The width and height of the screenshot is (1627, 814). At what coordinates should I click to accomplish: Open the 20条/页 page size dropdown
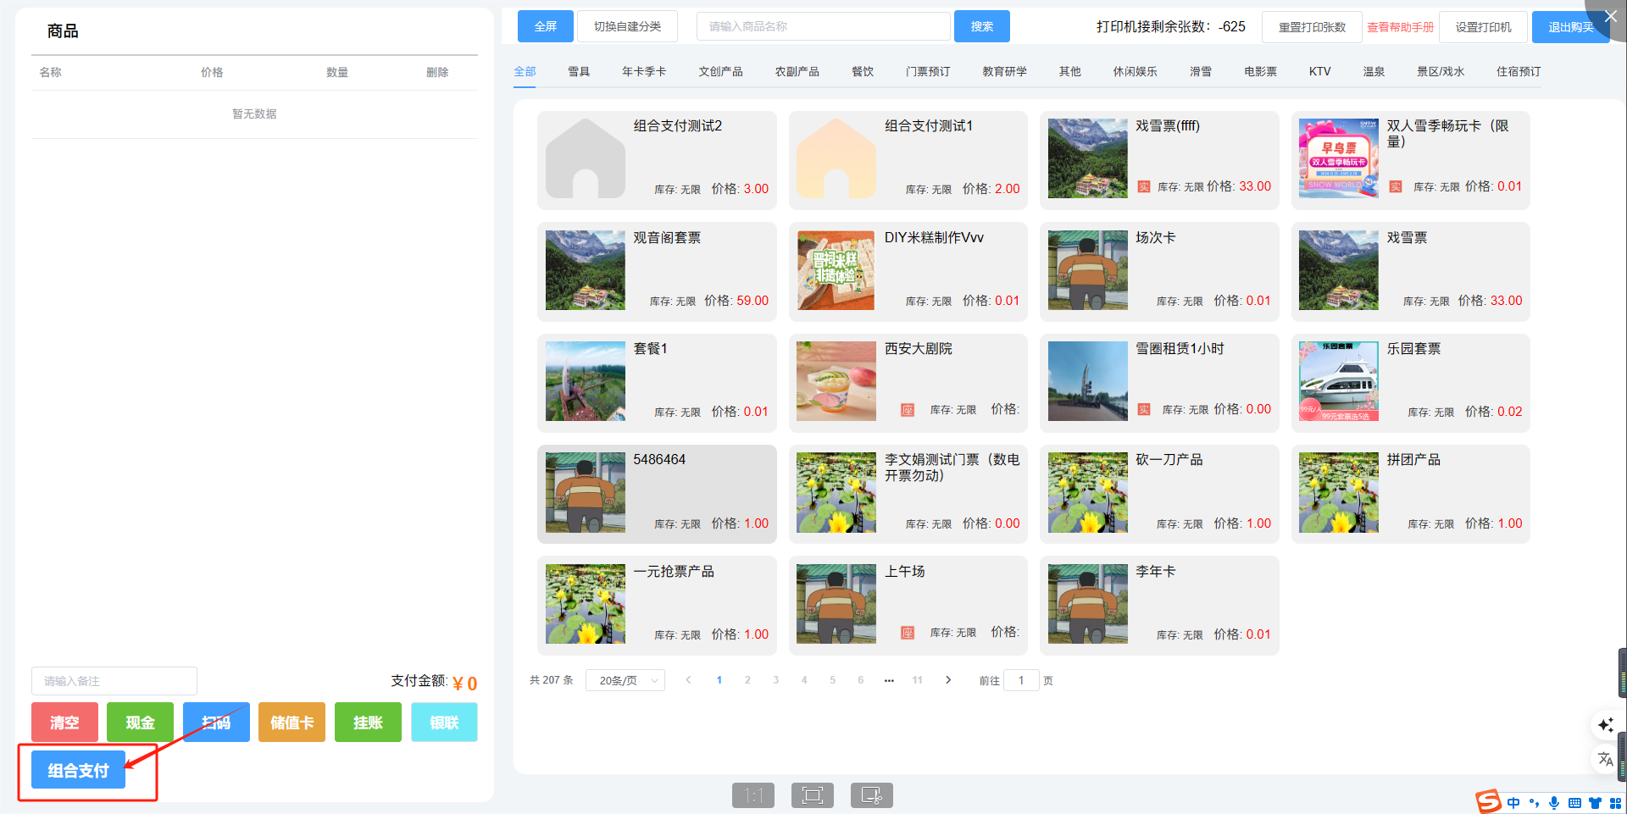pos(625,681)
